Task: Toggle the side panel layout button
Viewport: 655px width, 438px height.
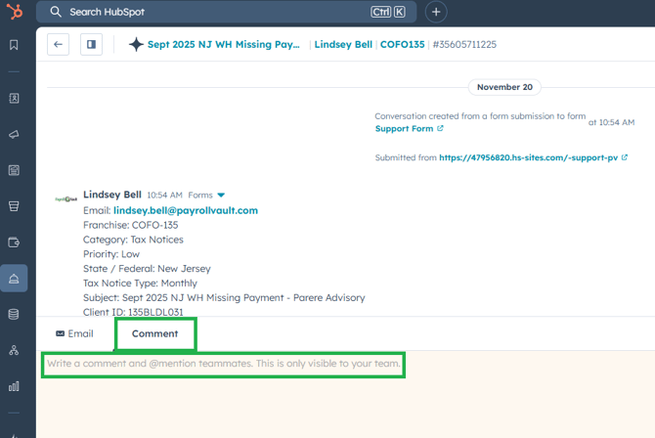Action: [91, 44]
